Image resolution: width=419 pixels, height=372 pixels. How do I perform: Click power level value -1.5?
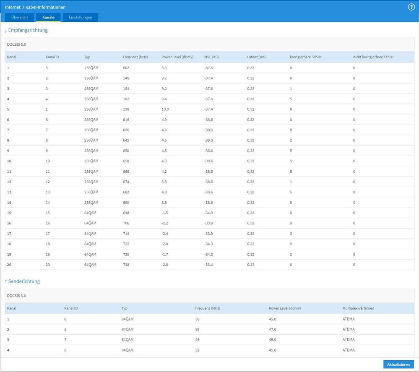coord(165,213)
